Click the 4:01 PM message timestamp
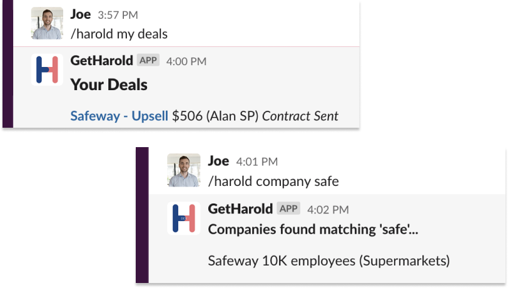 tap(257, 162)
